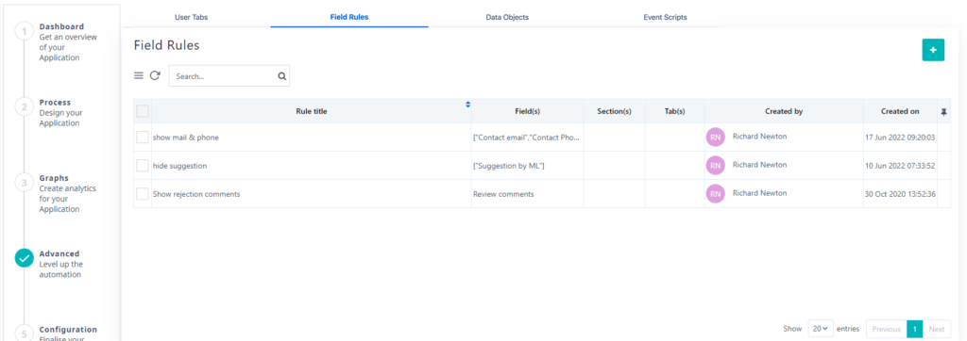Go to the Graphs step
967x341 pixels.
click(54, 178)
